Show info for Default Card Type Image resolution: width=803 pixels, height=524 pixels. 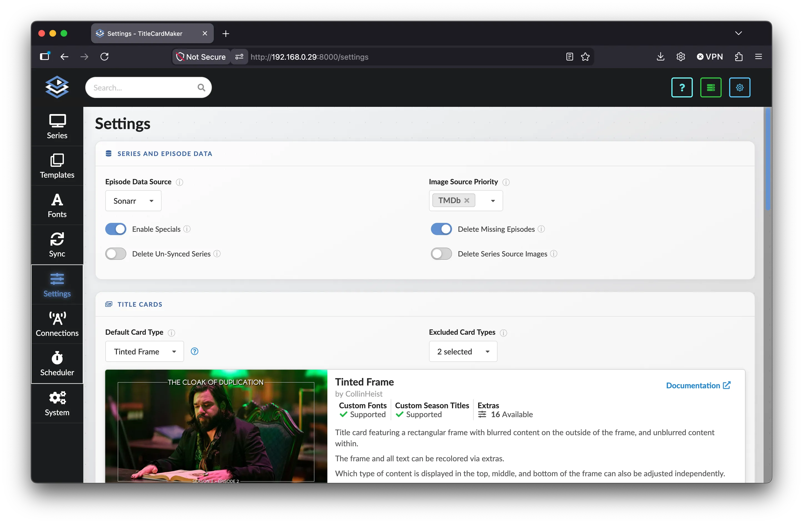tap(171, 333)
